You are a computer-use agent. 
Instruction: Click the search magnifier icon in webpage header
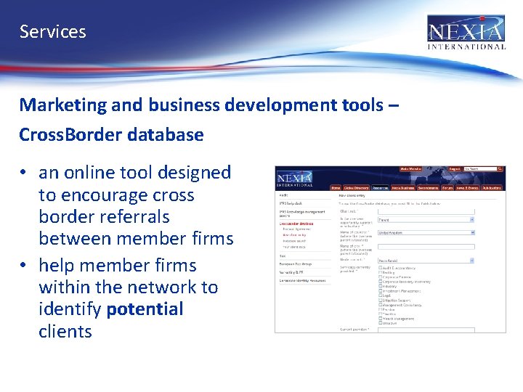click(500, 169)
